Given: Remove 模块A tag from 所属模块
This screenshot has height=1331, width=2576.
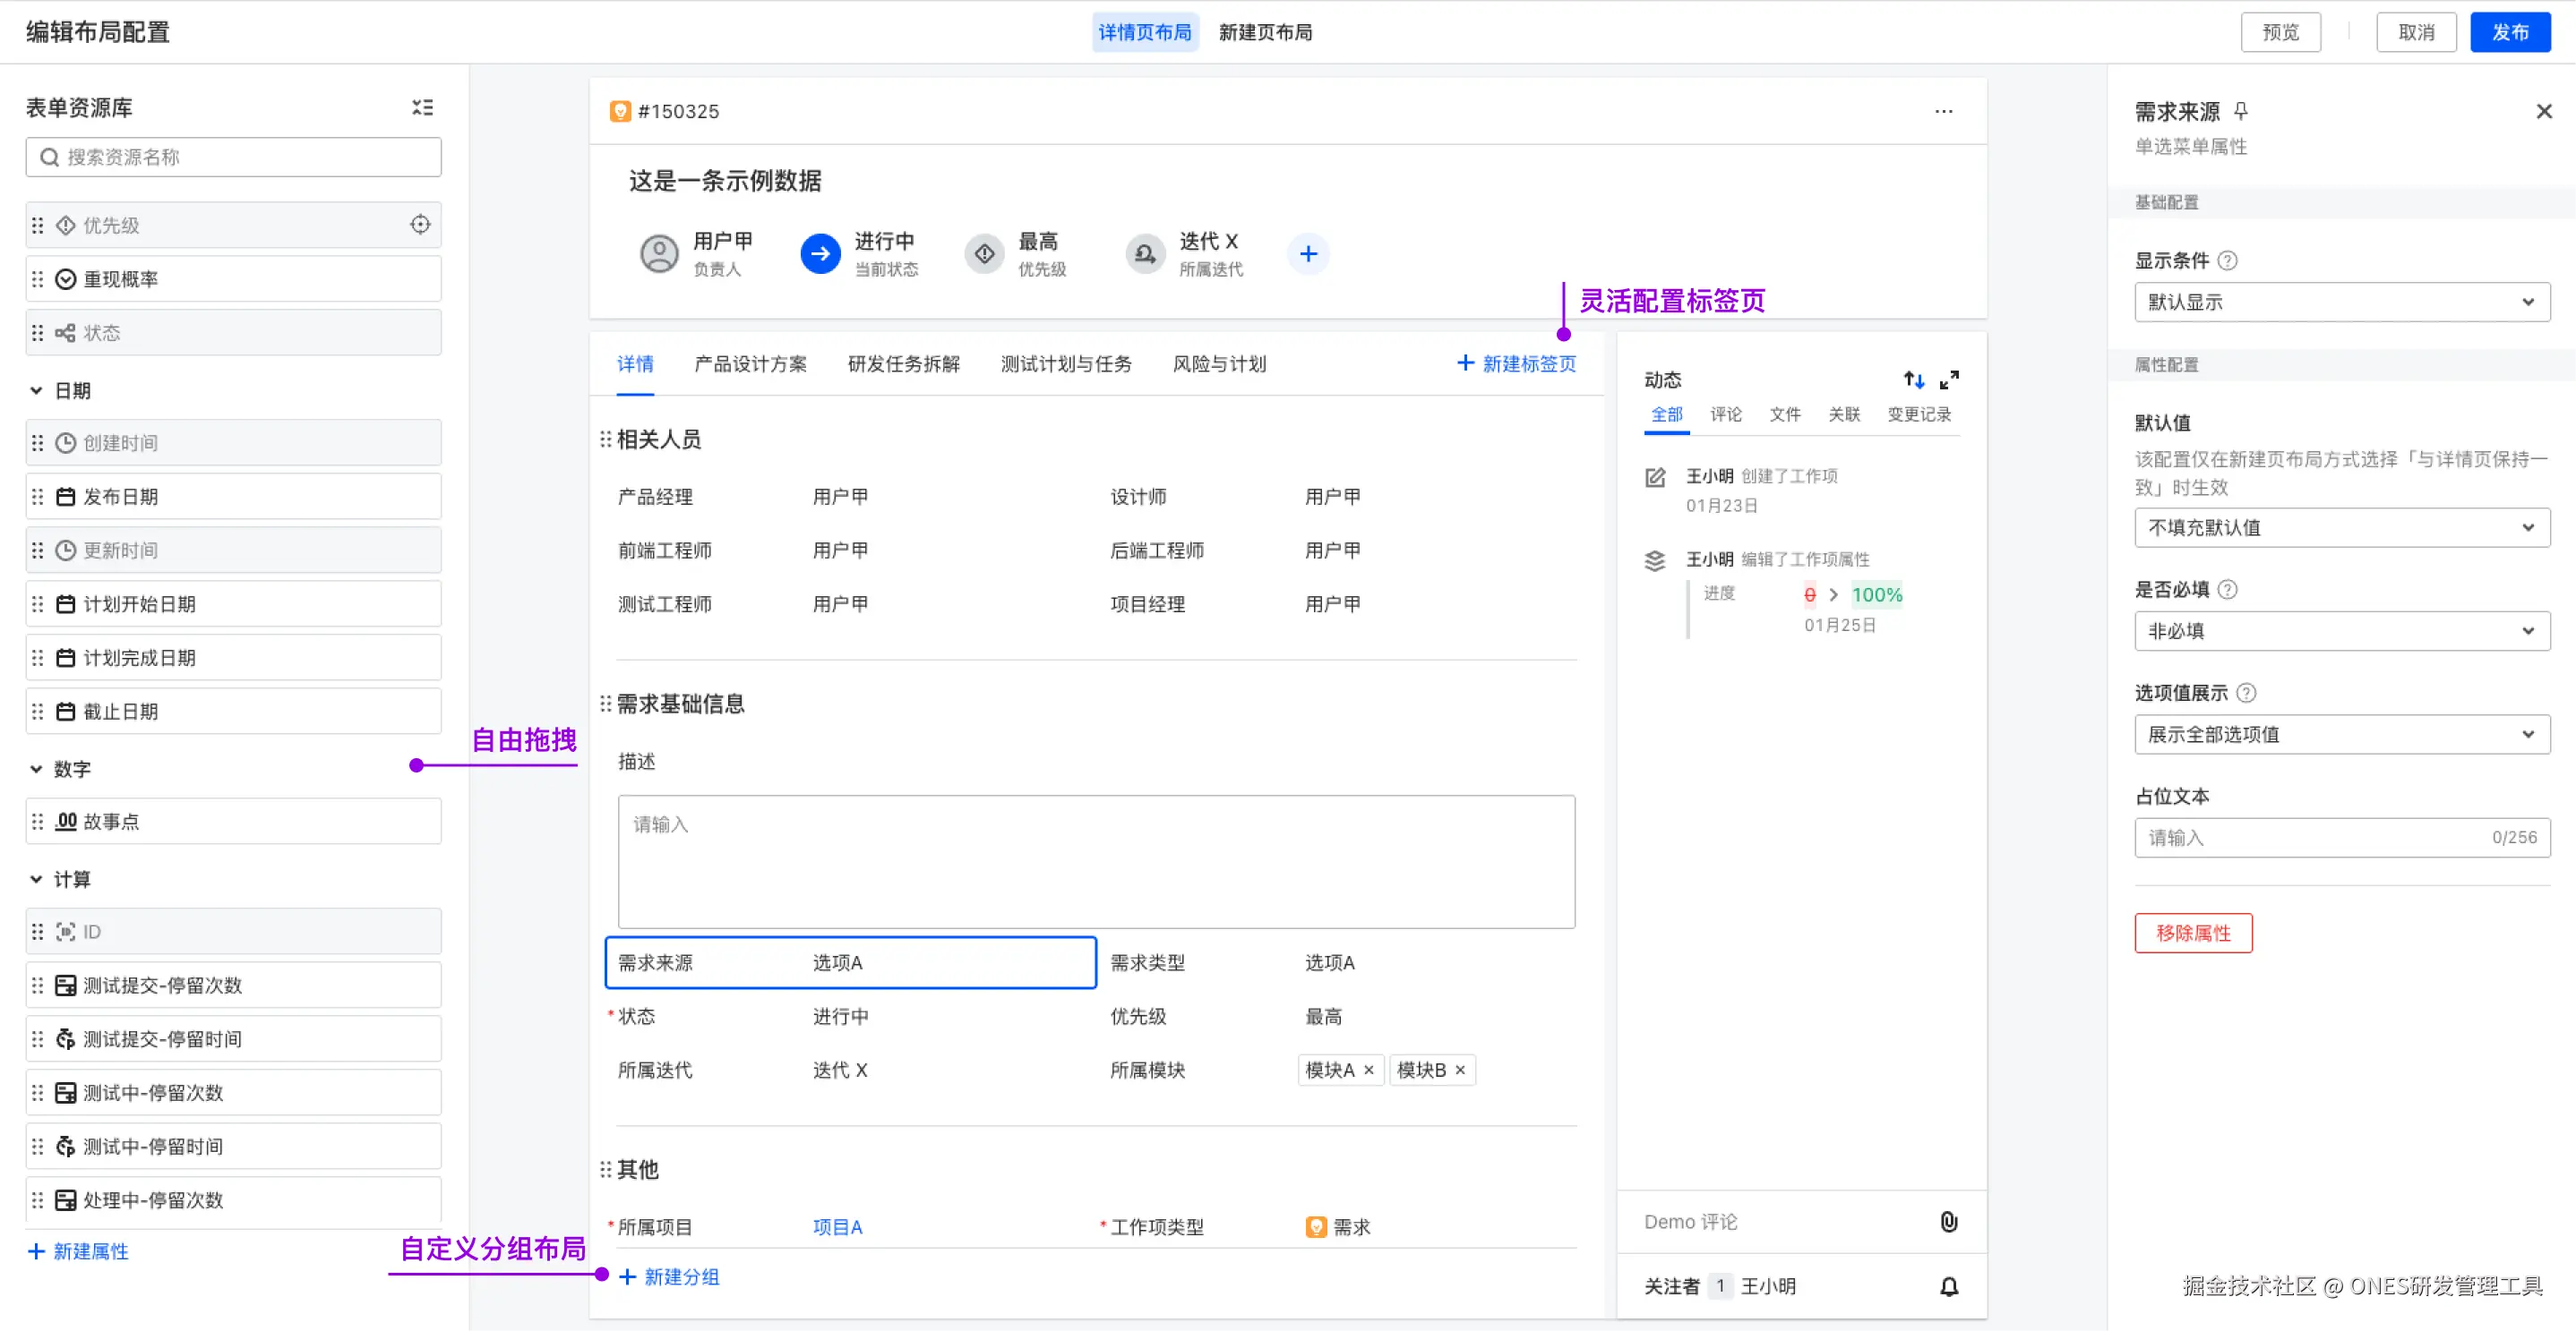Looking at the screenshot, I should tap(1369, 1071).
